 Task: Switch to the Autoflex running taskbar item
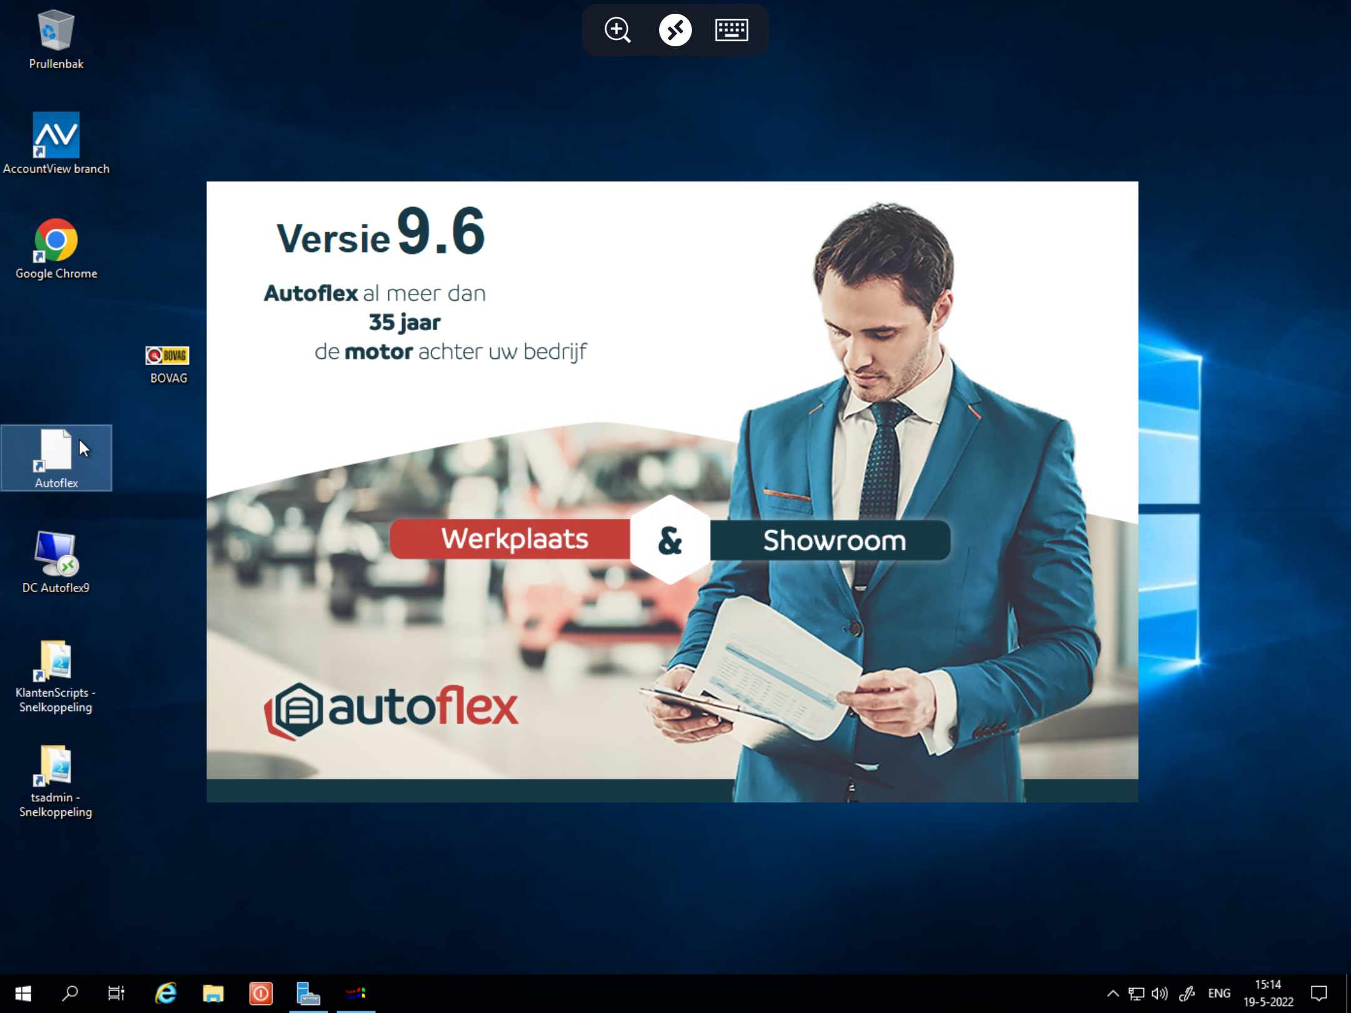coord(355,993)
